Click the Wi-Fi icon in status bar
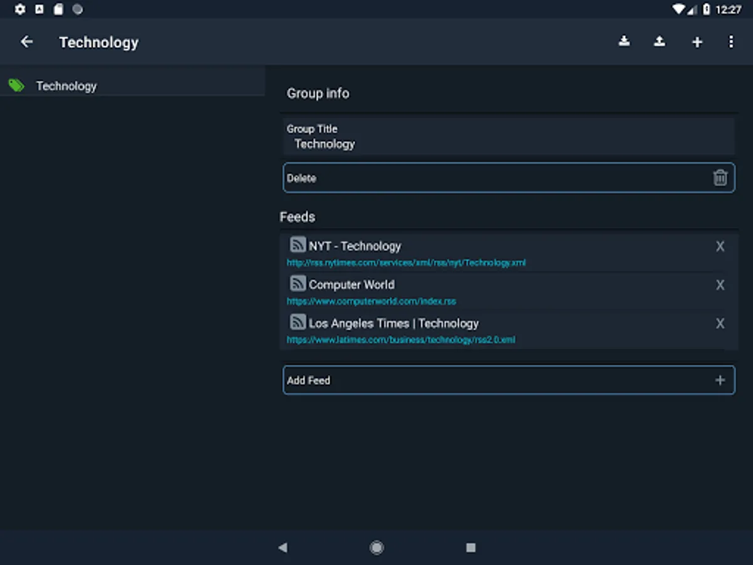 (x=678, y=9)
